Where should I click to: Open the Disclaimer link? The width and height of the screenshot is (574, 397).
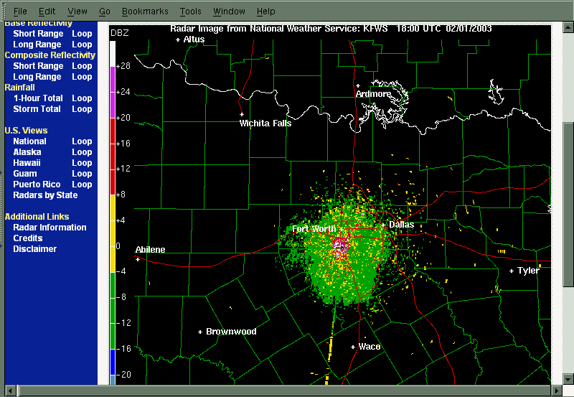(34, 249)
